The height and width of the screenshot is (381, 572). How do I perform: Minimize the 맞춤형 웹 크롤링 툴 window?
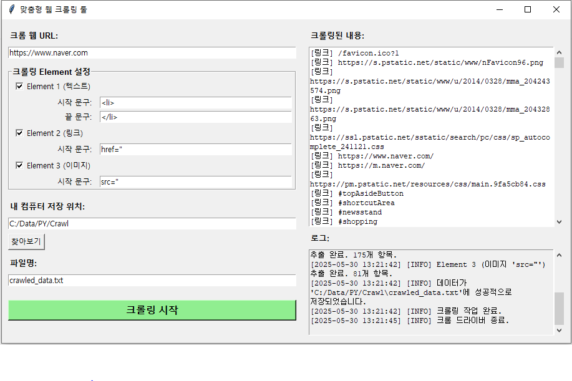(x=500, y=9)
